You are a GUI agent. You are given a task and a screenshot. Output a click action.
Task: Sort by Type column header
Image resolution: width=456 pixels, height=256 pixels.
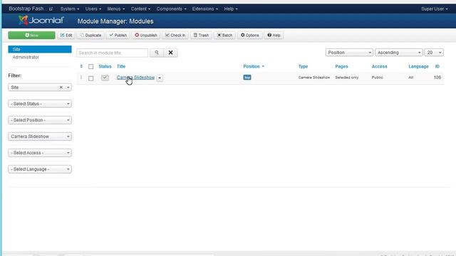pyautogui.click(x=303, y=66)
